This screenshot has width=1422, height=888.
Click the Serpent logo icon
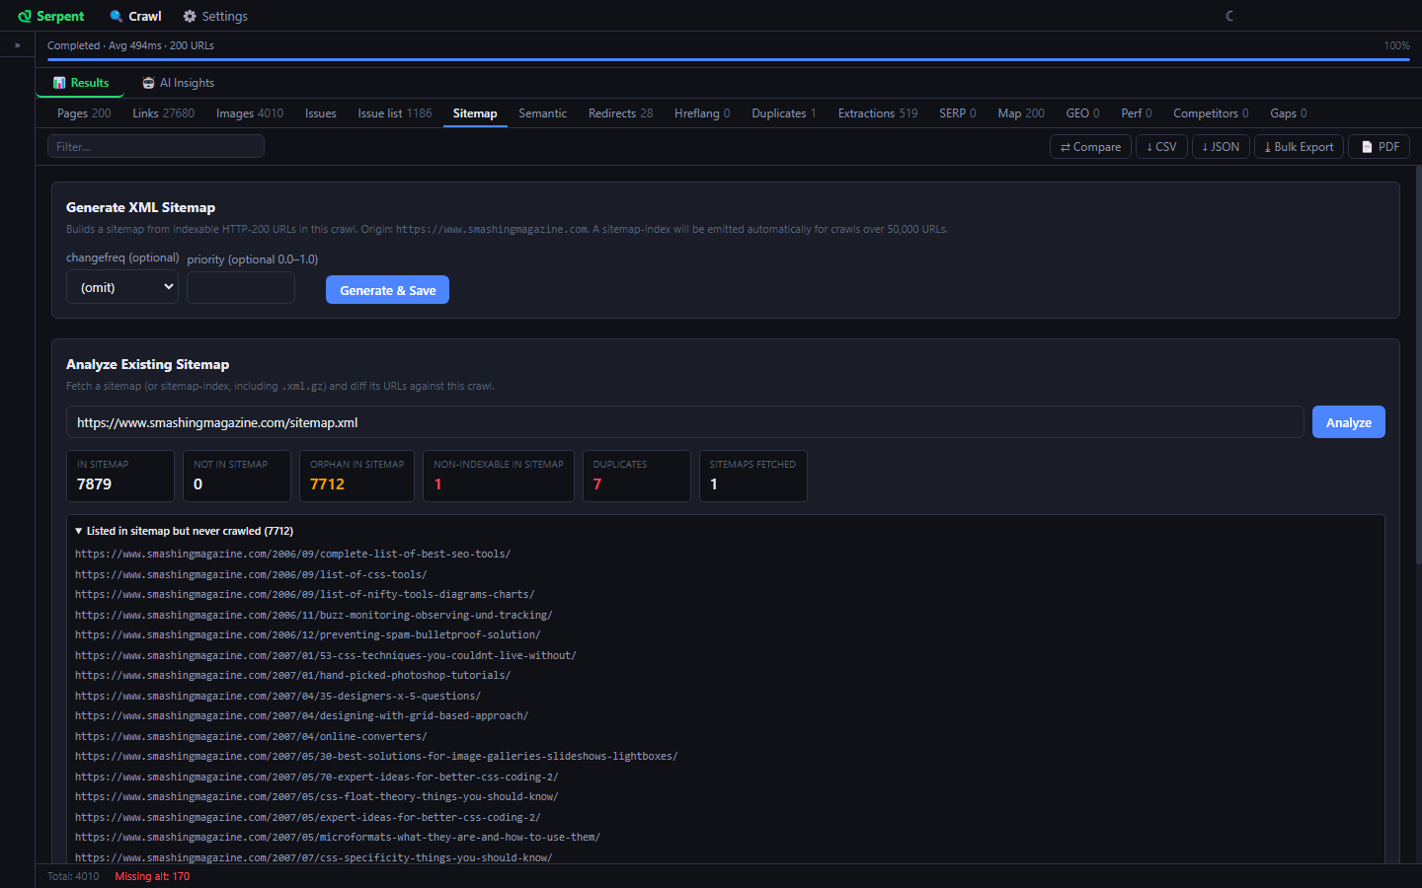pos(25,16)
